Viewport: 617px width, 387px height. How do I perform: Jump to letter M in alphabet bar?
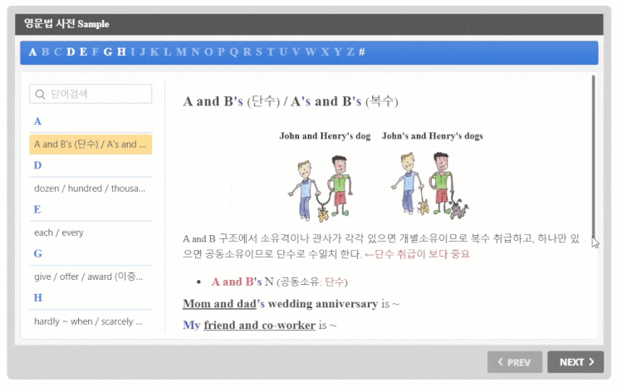[x=181, y=52]
